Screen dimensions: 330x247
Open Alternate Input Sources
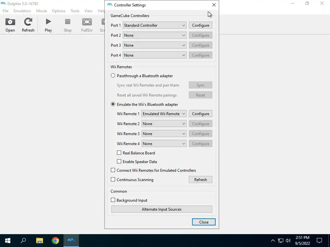[x=162, y=209]
